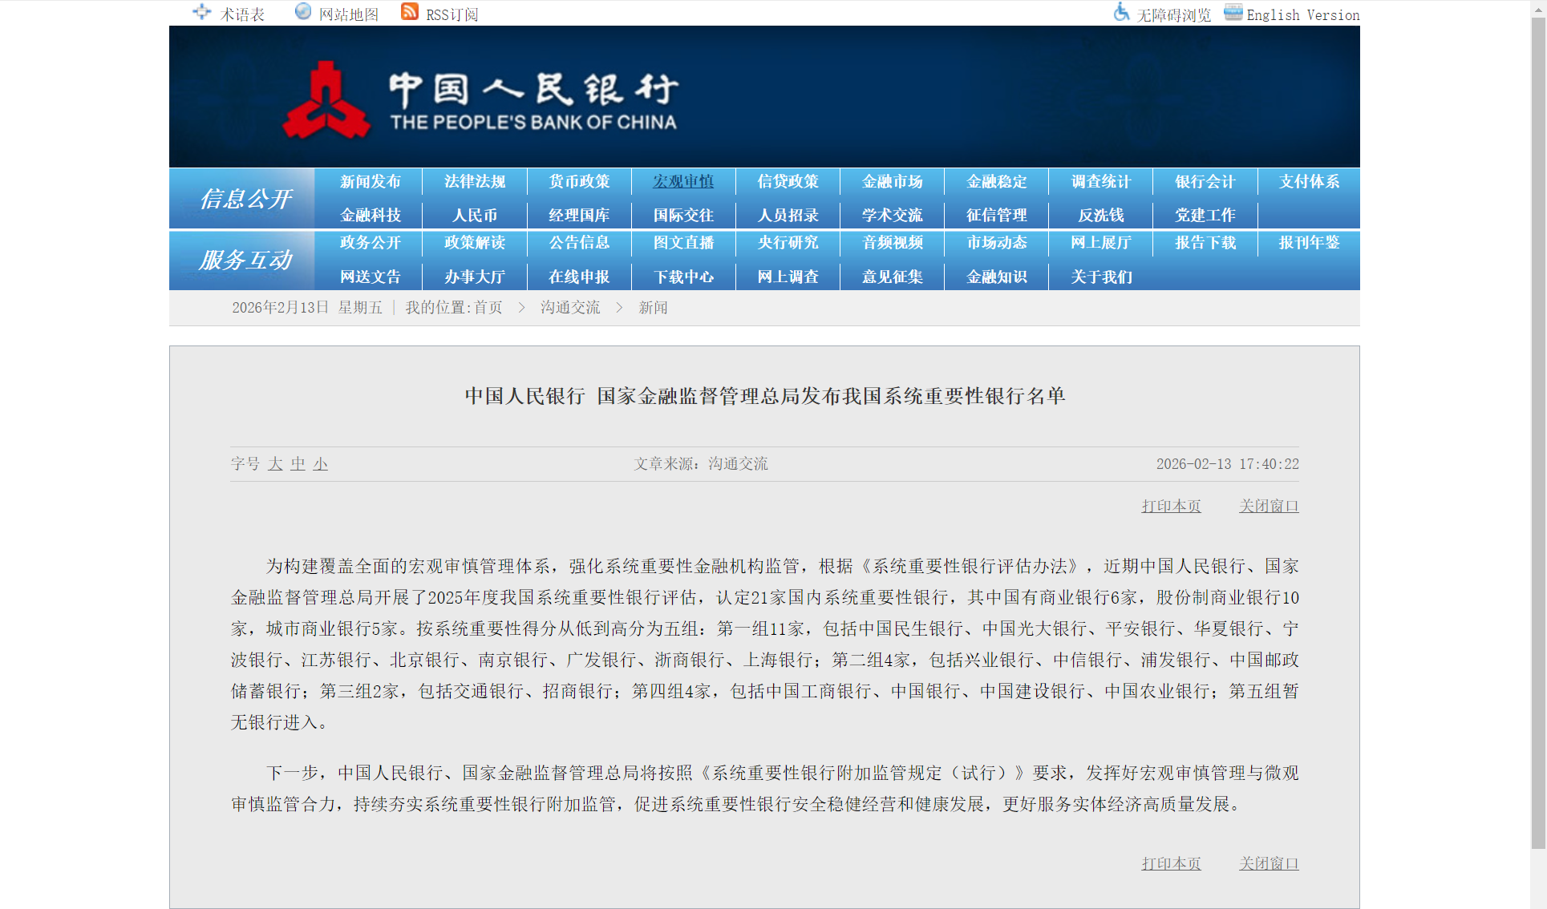The height and width of the screenshot is (909, 1547).
Task: Click the site map globe icon
Action: pyautogui.click(x=303, y=11)
